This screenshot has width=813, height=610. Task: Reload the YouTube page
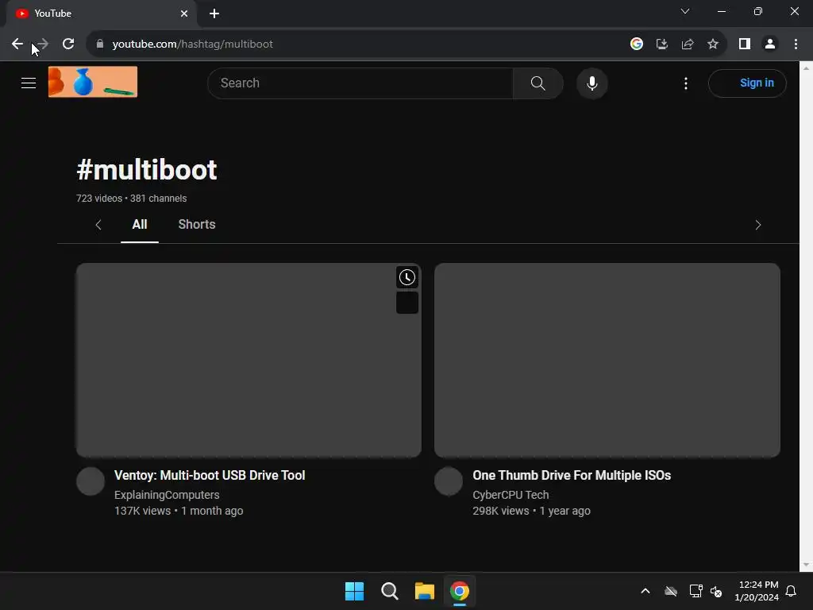point(68,44)
